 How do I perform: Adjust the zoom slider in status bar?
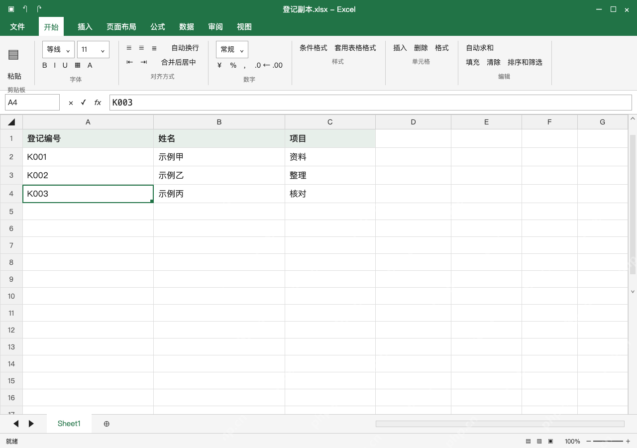(608, 441)
